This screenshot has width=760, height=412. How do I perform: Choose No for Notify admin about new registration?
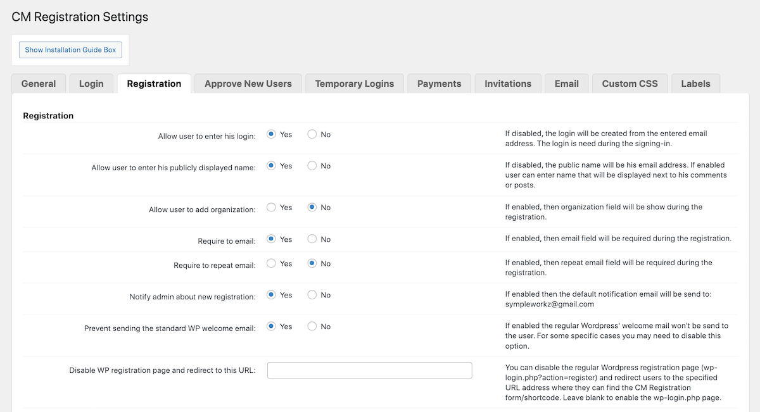[312, 295]
